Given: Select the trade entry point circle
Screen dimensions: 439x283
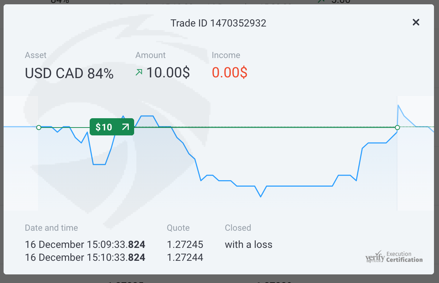Looking at the screenshot, I should pos(39,127).
